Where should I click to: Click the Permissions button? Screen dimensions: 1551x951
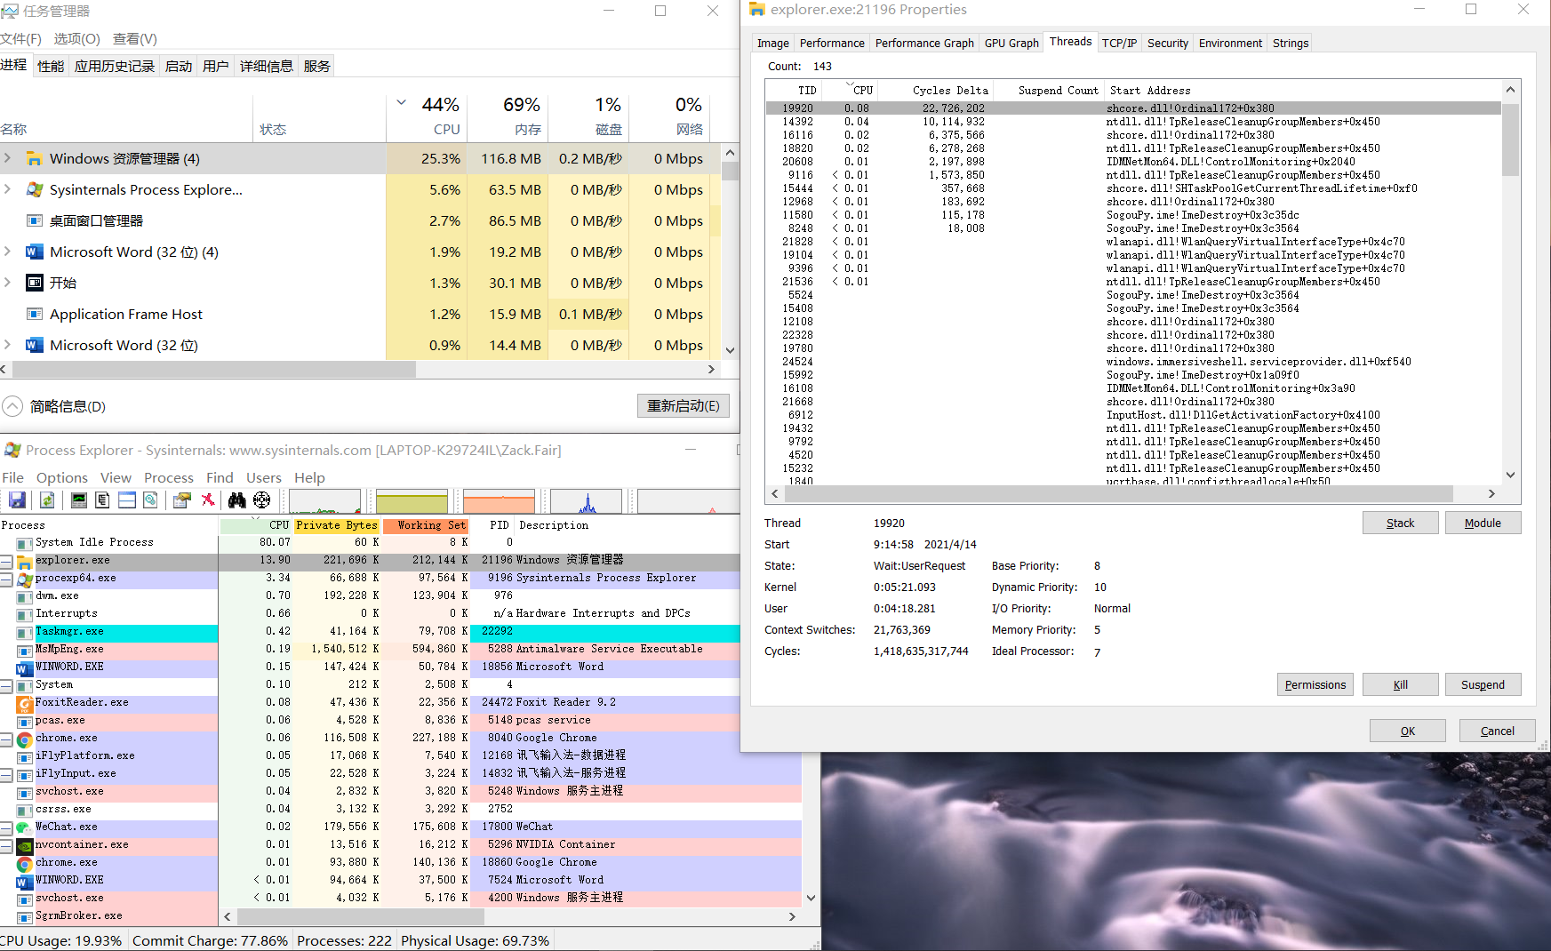click(1315, 684)
